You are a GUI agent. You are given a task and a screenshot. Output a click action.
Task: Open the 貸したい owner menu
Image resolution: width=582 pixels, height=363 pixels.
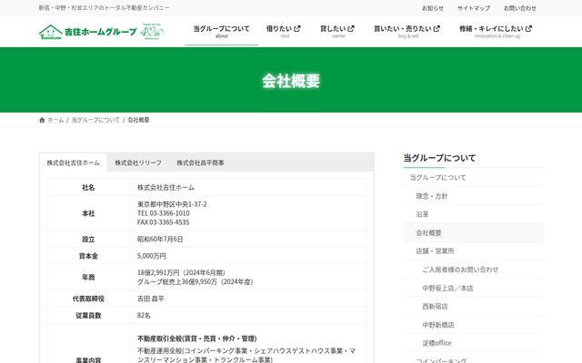[x=337, y=31]
